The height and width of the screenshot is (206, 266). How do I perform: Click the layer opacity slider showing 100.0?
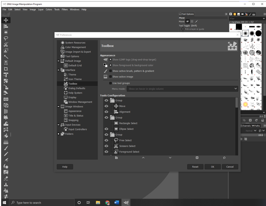tap(252, 135)
